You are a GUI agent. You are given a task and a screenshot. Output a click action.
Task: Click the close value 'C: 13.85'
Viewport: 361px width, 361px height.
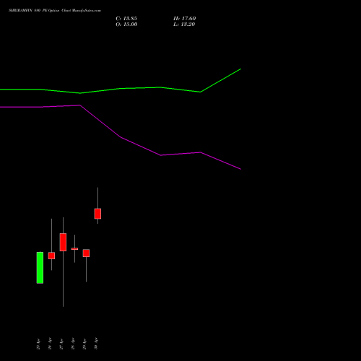point(126,19)
